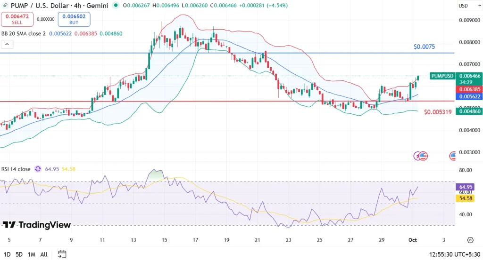Click the PUMPUSD price label on the axis

pos(442,76)
